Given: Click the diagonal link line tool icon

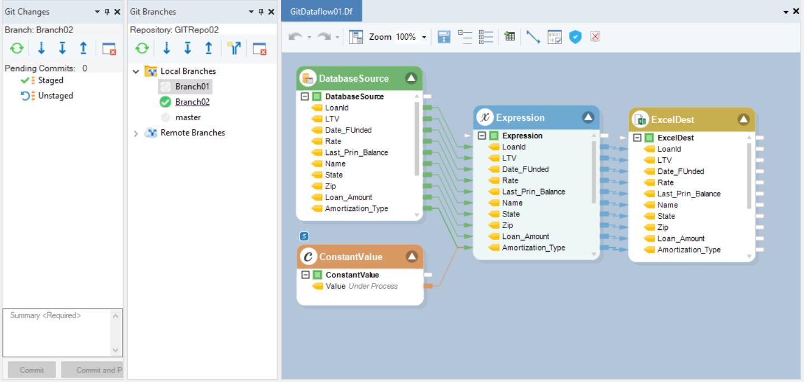Looking at the screenshot, I should coord(533,37).
